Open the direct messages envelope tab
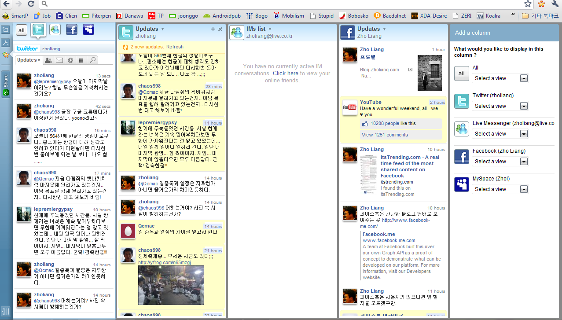The height and width of the screenshot is (320, 562). click(x=59, y=60)
